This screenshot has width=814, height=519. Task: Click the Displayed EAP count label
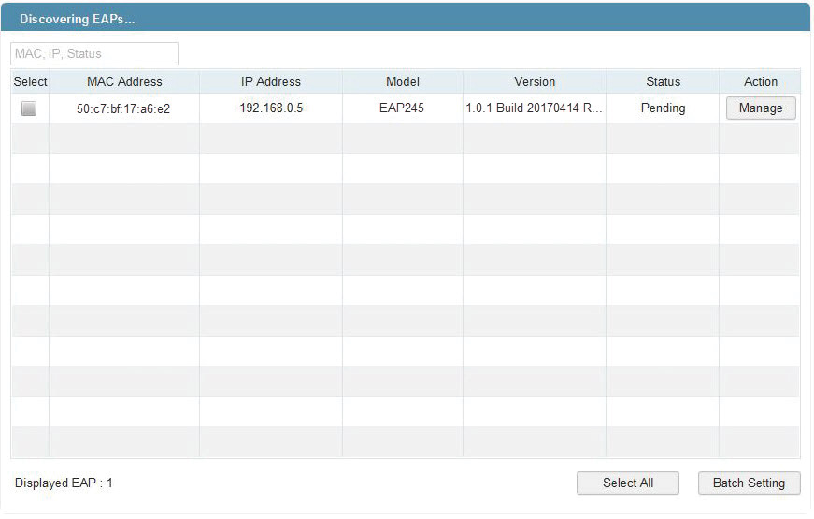[64, 483]
